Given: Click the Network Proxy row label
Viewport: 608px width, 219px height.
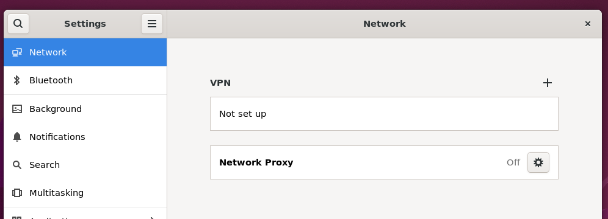Looking at the screenshot, I should [x=256, y=162].
